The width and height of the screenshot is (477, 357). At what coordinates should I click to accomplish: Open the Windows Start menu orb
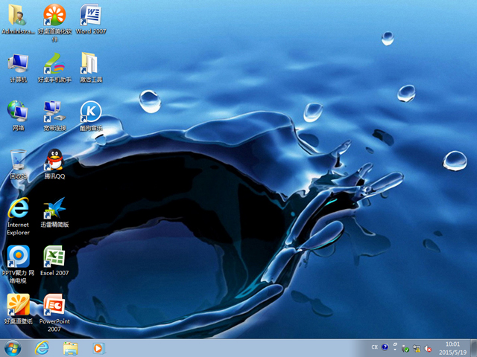coord(13,348)
